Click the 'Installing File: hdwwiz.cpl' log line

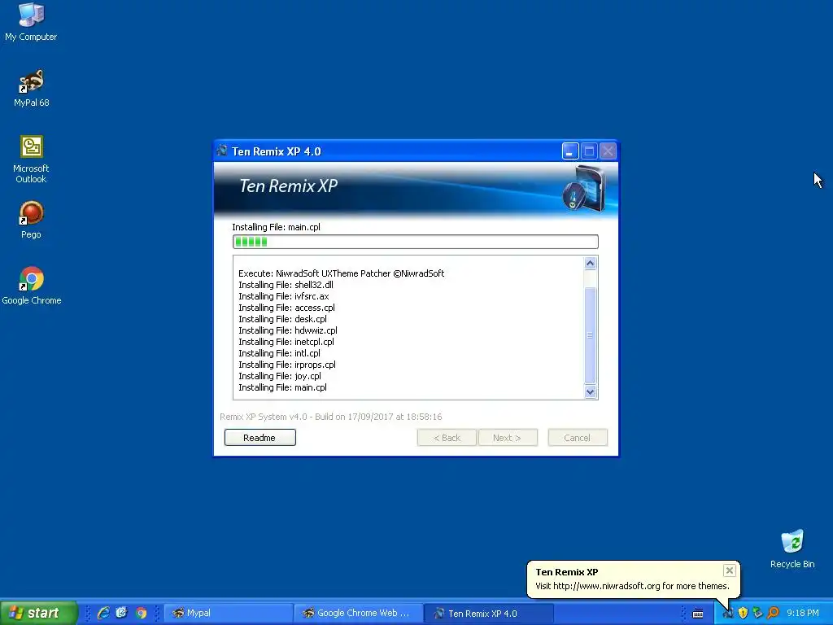[x=288, y=330]
